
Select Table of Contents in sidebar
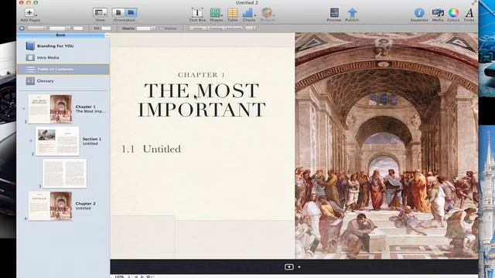click(63, 69)
